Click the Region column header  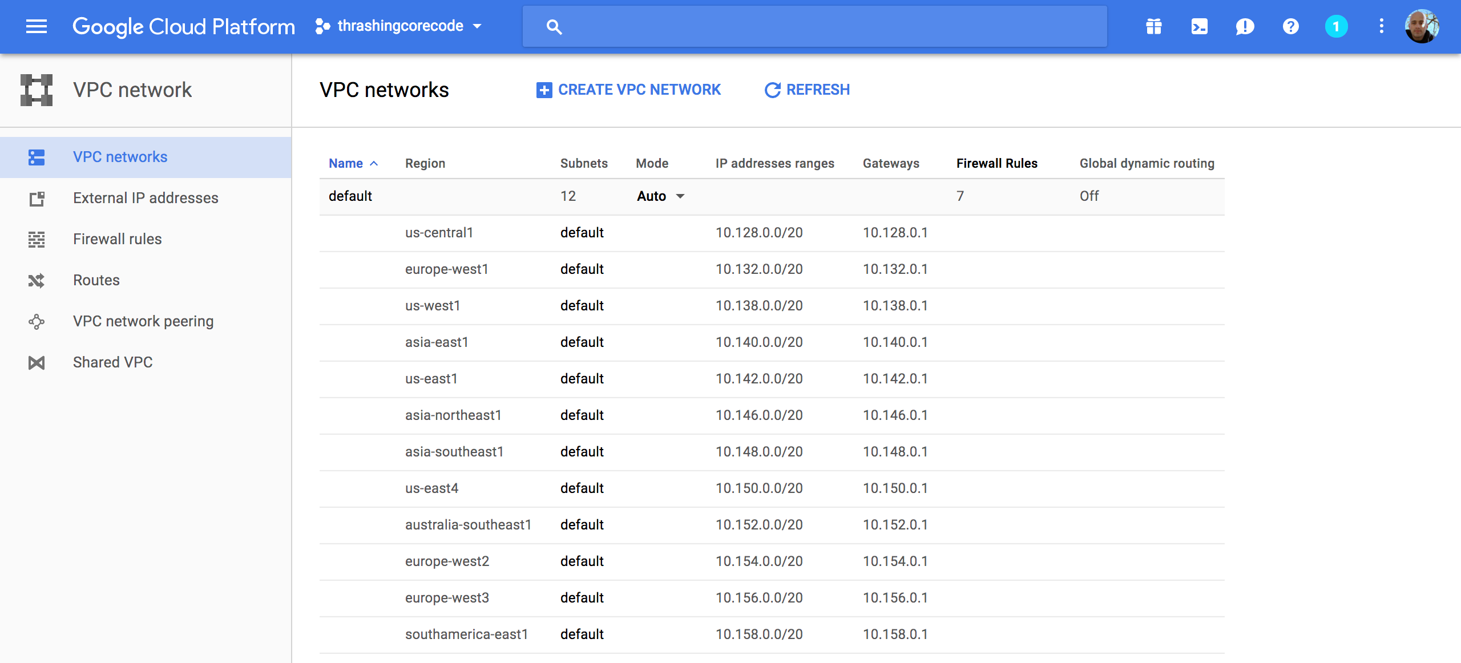(425, 163)
